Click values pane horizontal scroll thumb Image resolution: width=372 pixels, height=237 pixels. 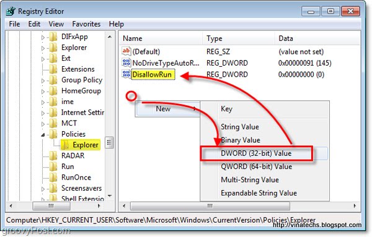click(210, 206)
